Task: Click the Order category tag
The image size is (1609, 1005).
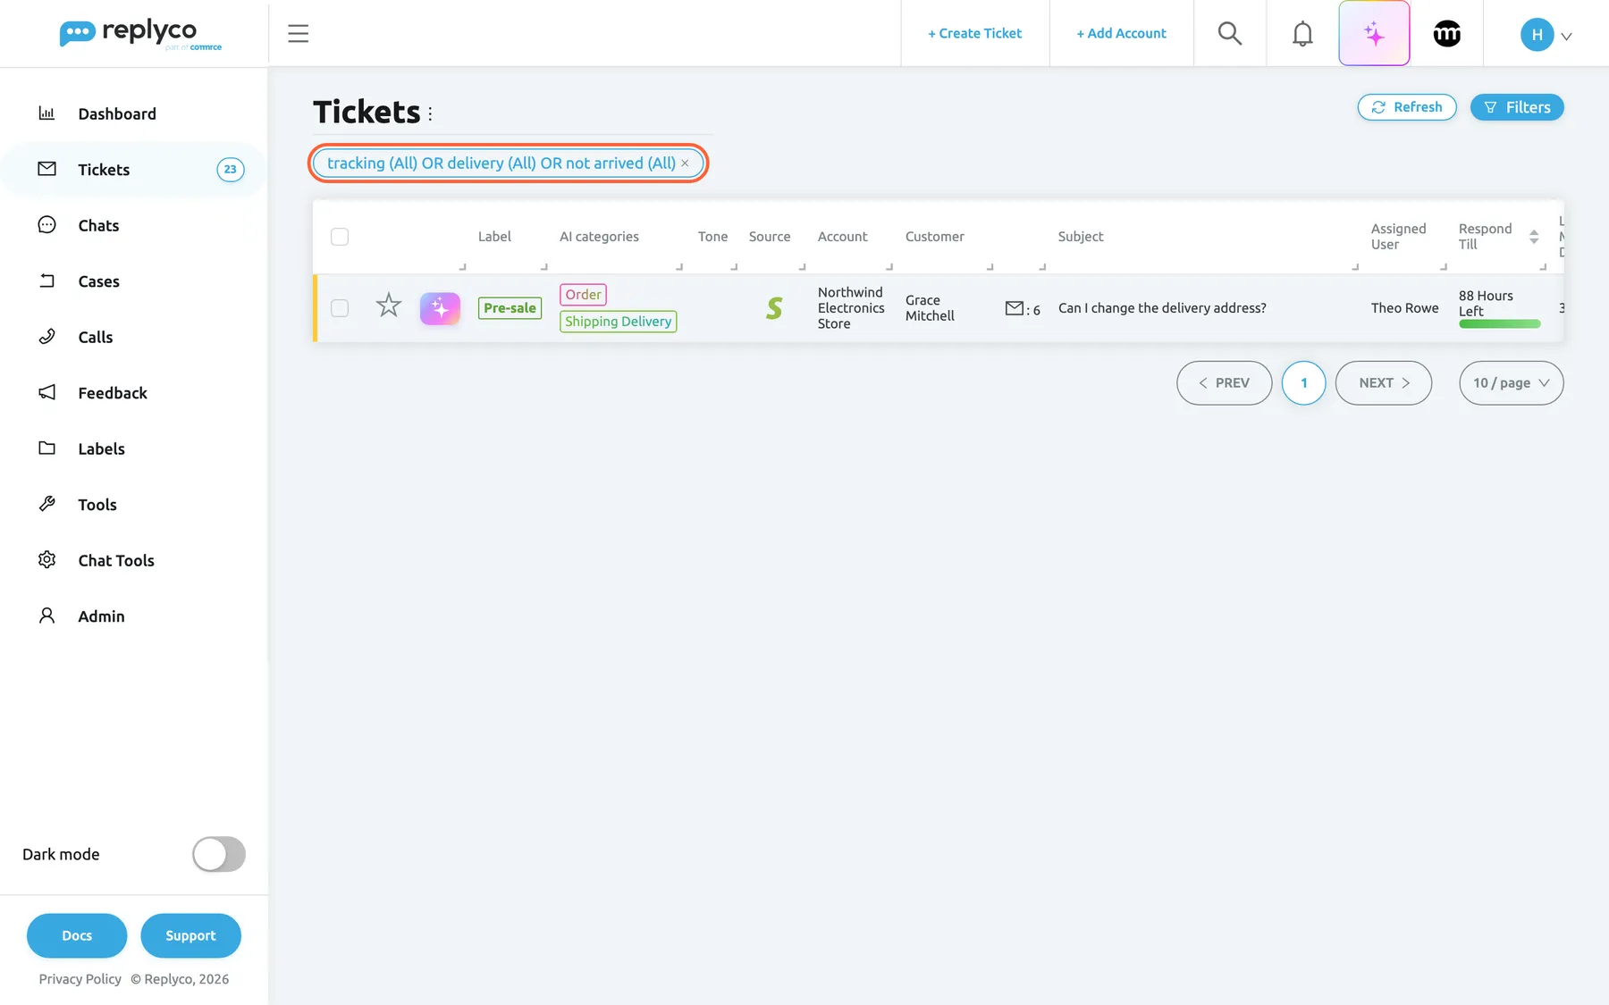Action: (x=583, y=295)
